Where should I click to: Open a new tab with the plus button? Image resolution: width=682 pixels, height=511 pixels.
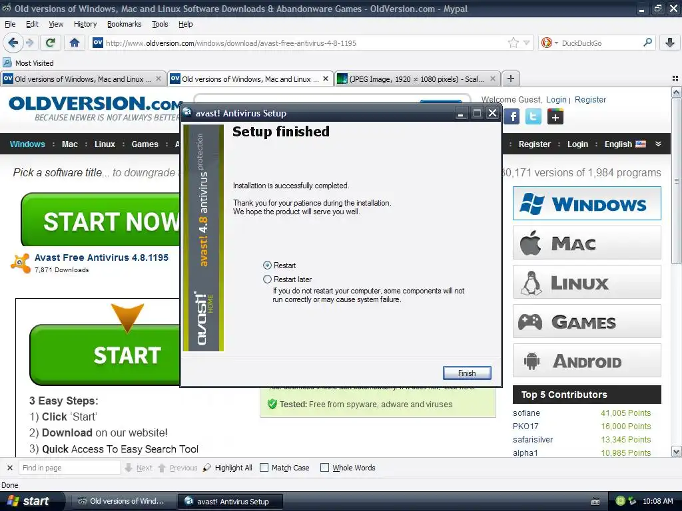(511, 79)
